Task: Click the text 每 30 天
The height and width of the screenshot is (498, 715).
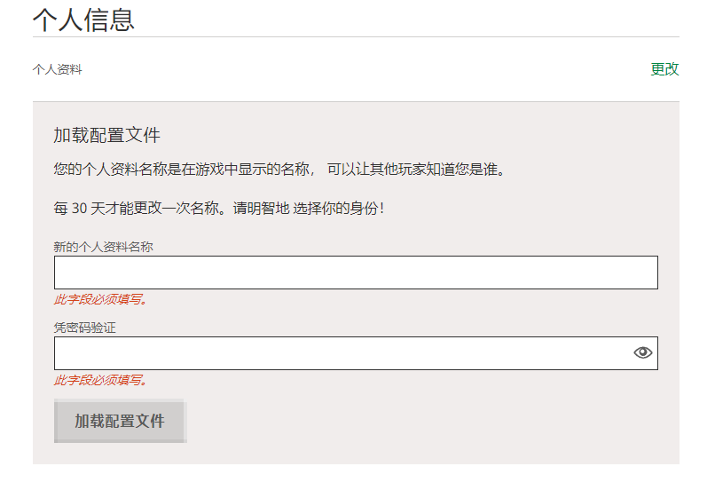Action: click(x=79, y=209)
